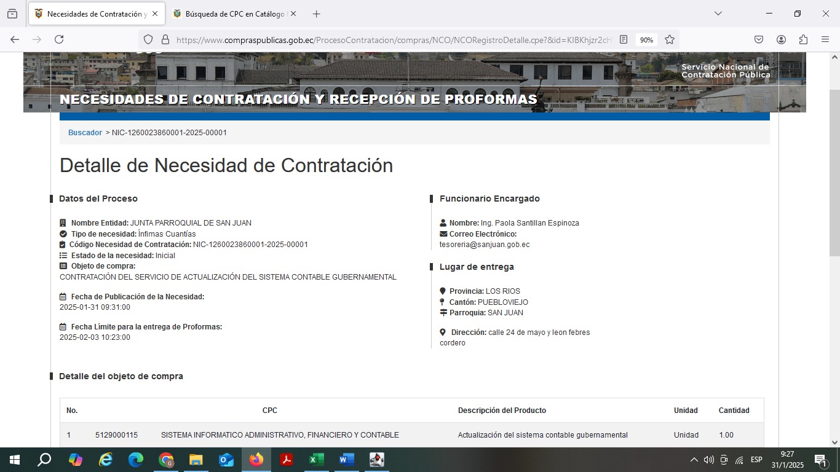
Task: Reload the page with the refresh icon
Action: [x=59, y=39]
